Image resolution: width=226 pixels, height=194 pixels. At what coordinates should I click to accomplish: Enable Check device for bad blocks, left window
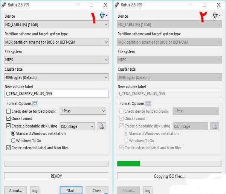click(9, 111)
